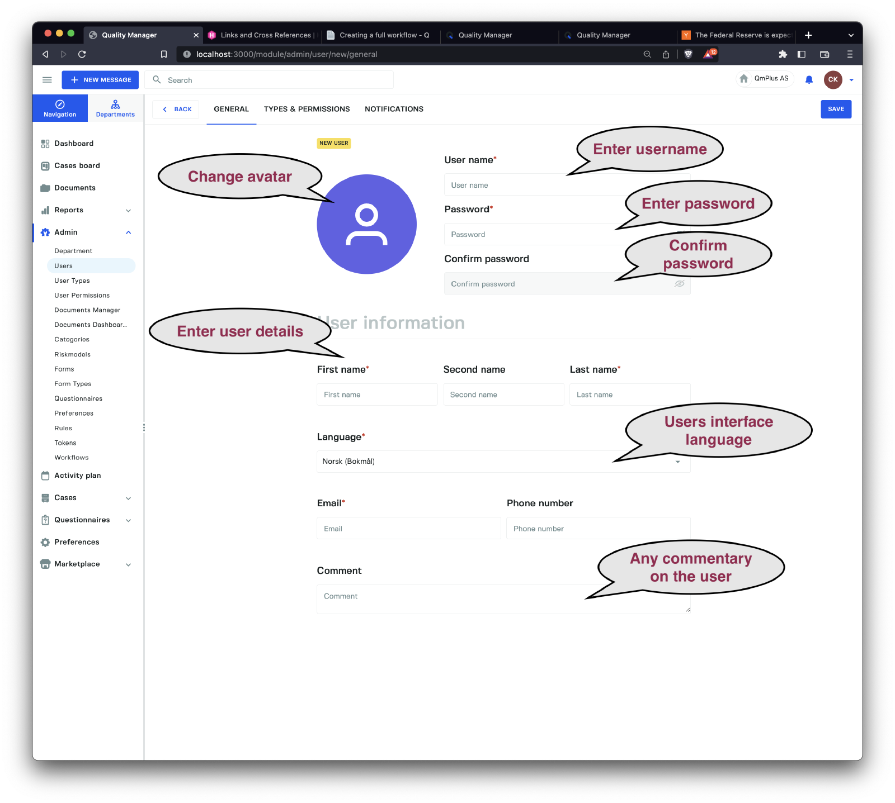This screenshot has width=895, height=803.
Task: Click the Brave shields icon
Action: pos(688,54)
